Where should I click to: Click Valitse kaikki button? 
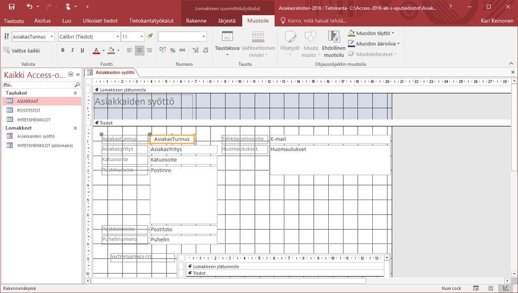22,51
